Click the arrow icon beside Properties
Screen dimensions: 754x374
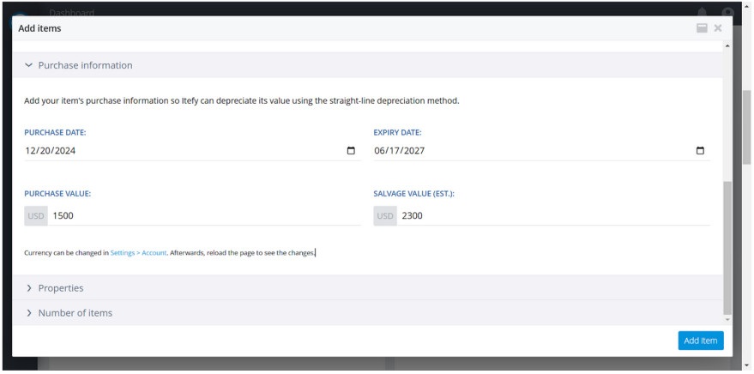pos(28,288)
